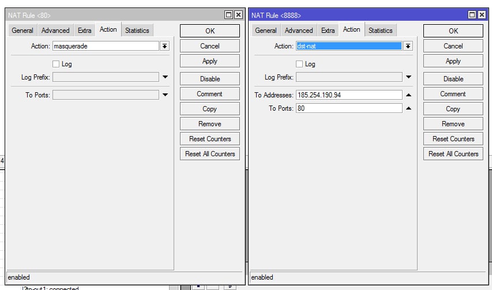Enable Log checkbox in NAT Rule <80>
The image size is (492, 290).
(x=56, y=64)
